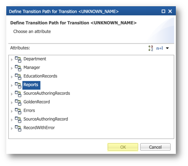Expand the Manager tree node
Screen dimensions: 188x166
click(x=12, y=68)
